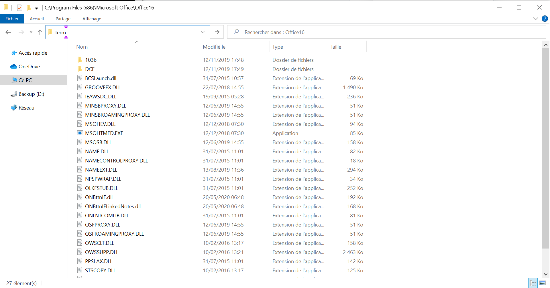Viewport: 550px width, 288px height.
Task: Select the NAMECONTROLPROXY.DLL file icon
Action: click(80, 160)
